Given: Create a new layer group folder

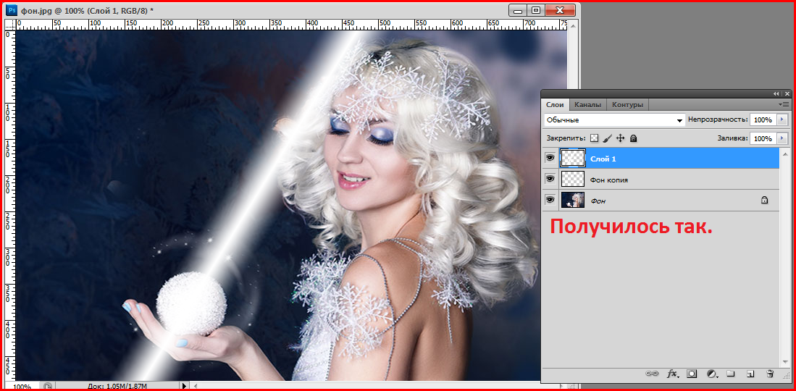Looking at the screenshot, I should [x=731, y=374].
